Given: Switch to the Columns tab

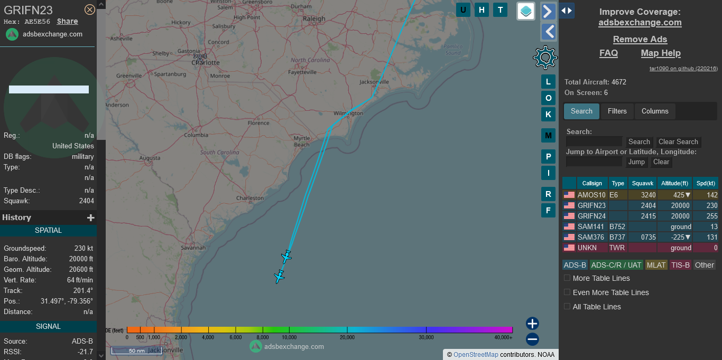Looking at the screenshot, I should click(x=655, y=111).
